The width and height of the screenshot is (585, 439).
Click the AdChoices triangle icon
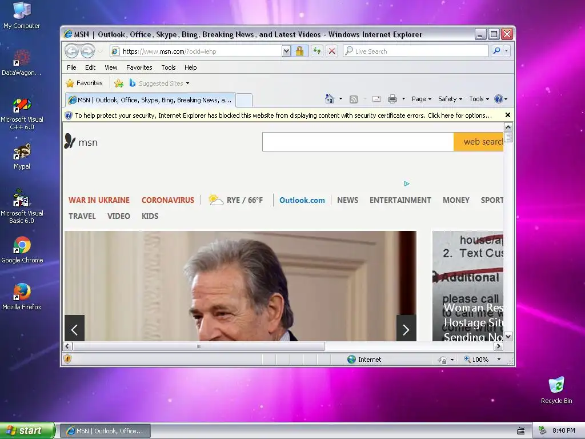coord(407,183)
